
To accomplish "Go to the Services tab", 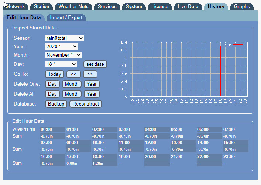I will coord(107,7).
